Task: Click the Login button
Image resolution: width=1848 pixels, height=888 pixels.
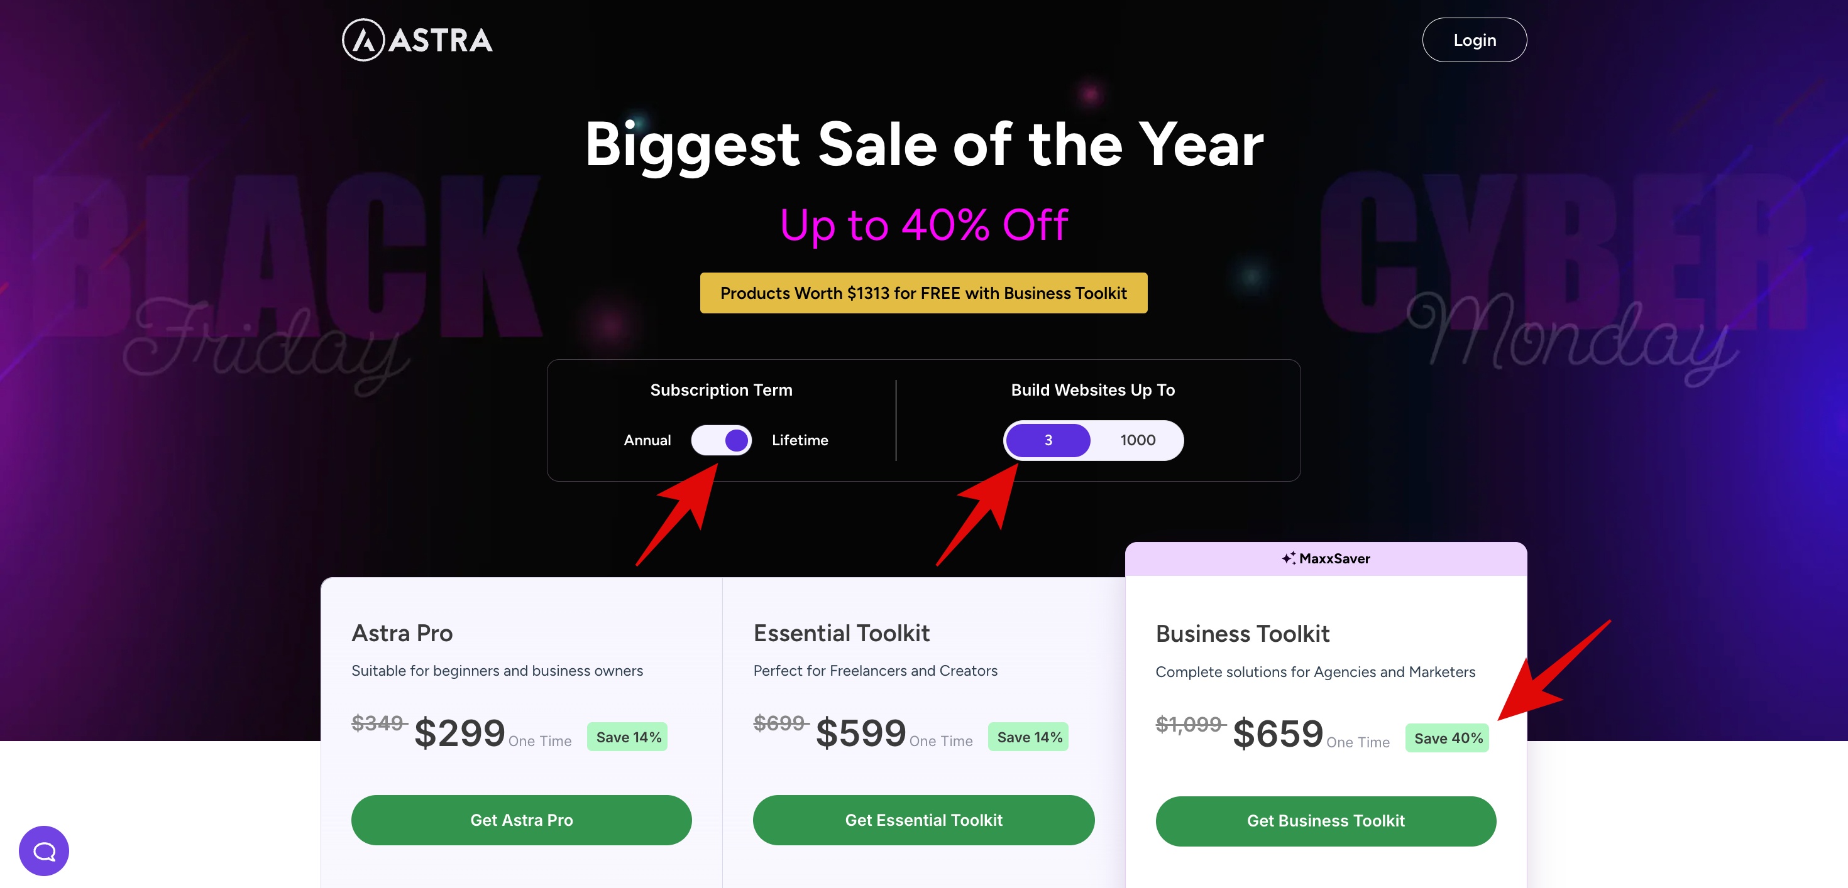Action: tap(1474, 40)
